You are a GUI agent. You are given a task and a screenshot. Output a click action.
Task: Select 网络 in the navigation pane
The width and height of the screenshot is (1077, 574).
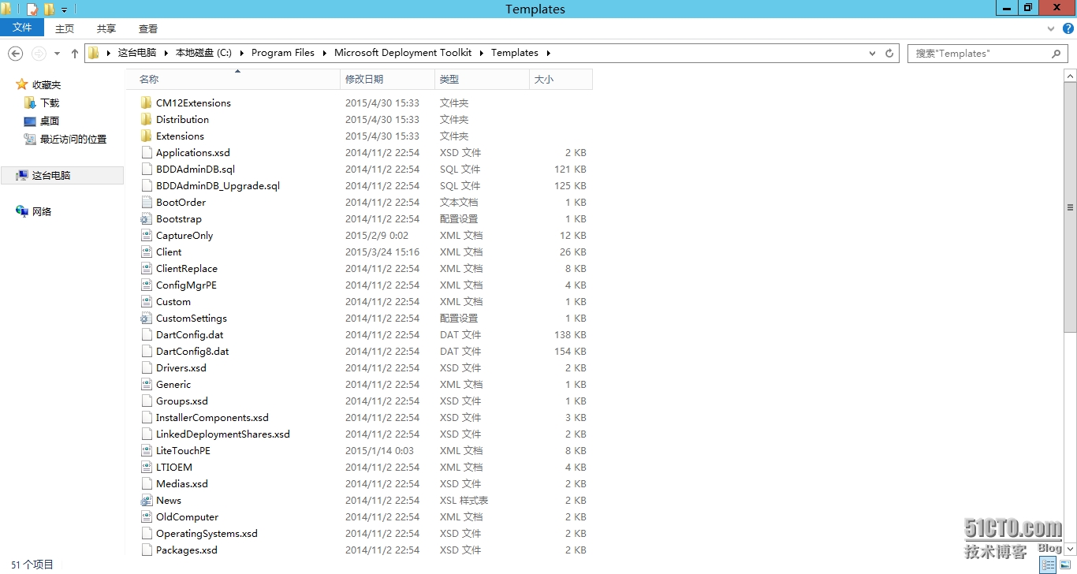(x=42, y=211)
